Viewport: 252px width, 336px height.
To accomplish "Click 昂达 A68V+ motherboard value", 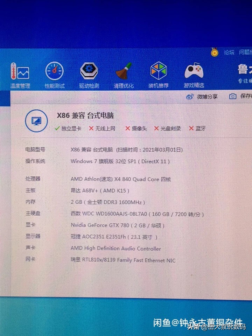I will (x=100, y=190).
